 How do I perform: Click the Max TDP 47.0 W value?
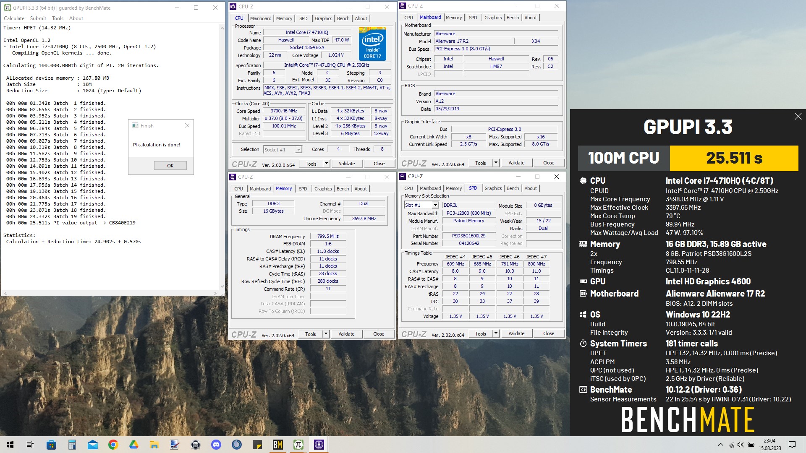(x=342, y=40)
